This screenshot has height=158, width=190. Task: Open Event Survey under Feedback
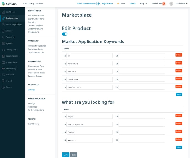34,124
